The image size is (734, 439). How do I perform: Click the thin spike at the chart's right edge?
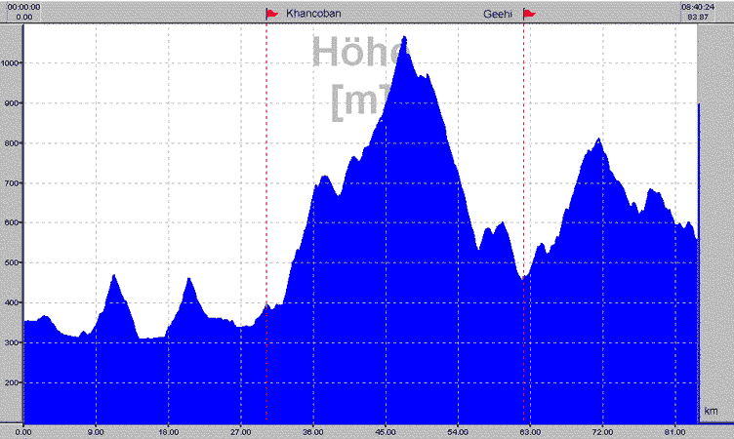(x=698, y=244)
